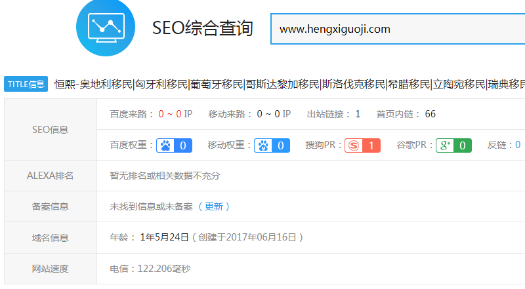Click the 移动来路 0 ~ 0 IP value
525x289 pixels.
(273, 114)
